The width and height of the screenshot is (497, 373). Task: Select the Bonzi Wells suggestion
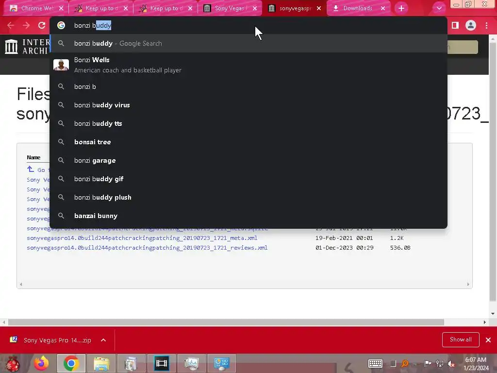[x=248, y=65]
